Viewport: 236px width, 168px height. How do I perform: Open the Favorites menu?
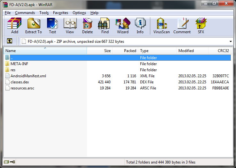pyautogui.click(x=60, y=13)
